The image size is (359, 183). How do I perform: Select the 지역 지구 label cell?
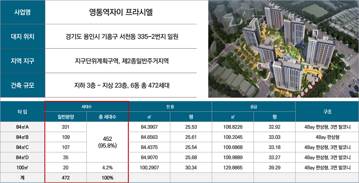coord(22,61)
